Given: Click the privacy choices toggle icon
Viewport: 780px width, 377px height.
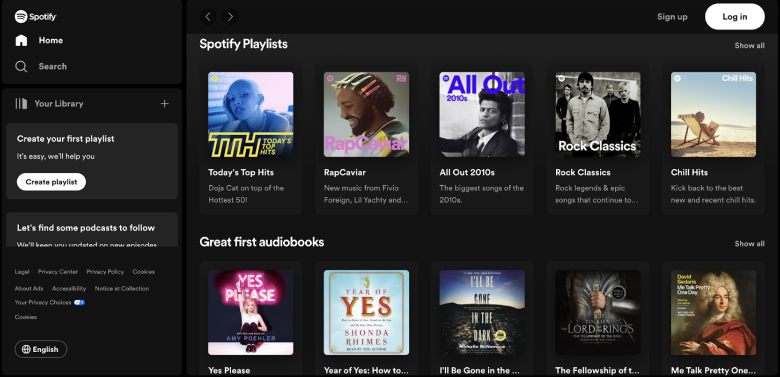Looking at the screenshot, I should (80, 303).
